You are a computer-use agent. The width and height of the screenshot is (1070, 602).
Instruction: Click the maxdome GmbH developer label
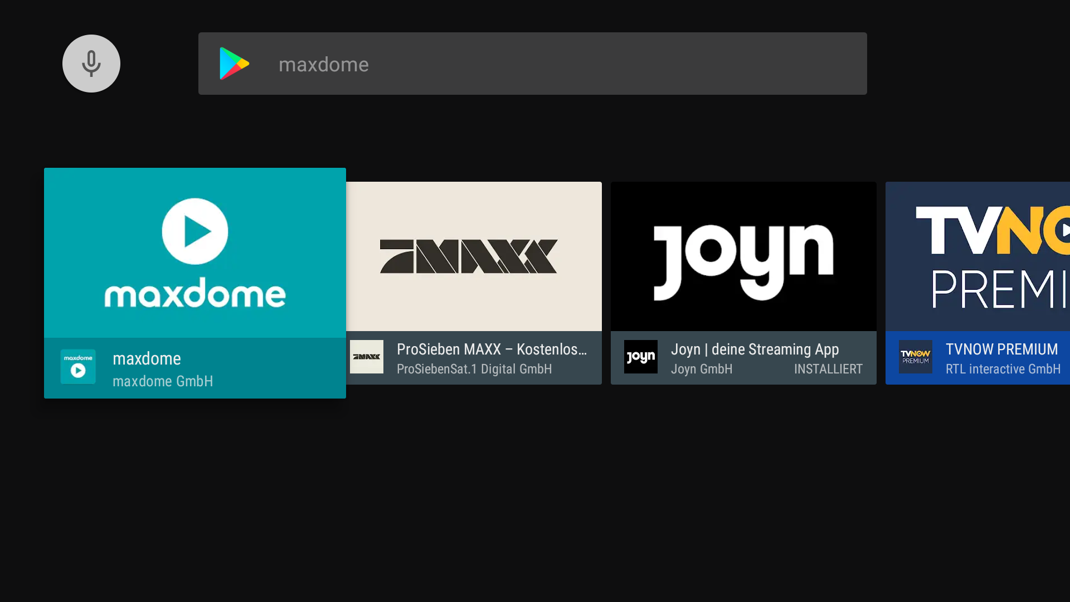coord(163,381)
